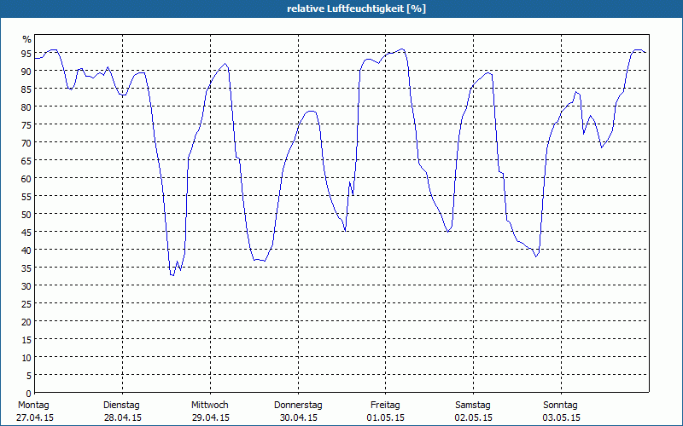
Task: Select the y-axis value '55'
Action: pos(26,197)
